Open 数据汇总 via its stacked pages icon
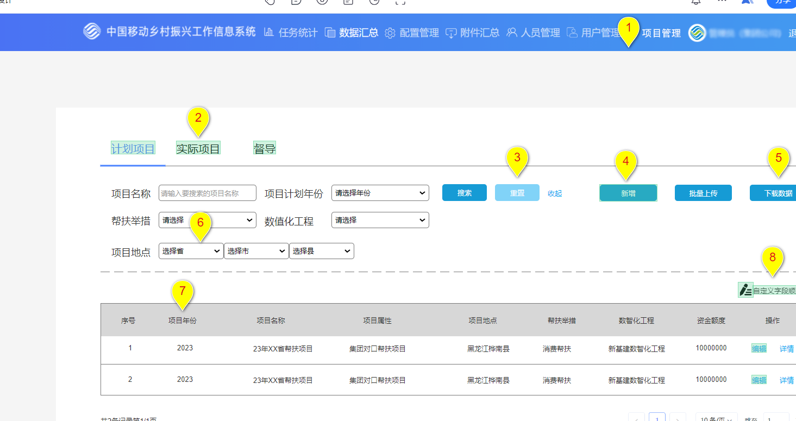The height and width of the screenshot is (421, 796). [330, 33]
